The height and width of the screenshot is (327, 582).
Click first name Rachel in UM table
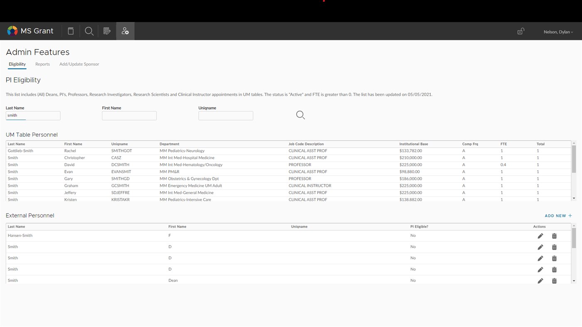(70, 151)
